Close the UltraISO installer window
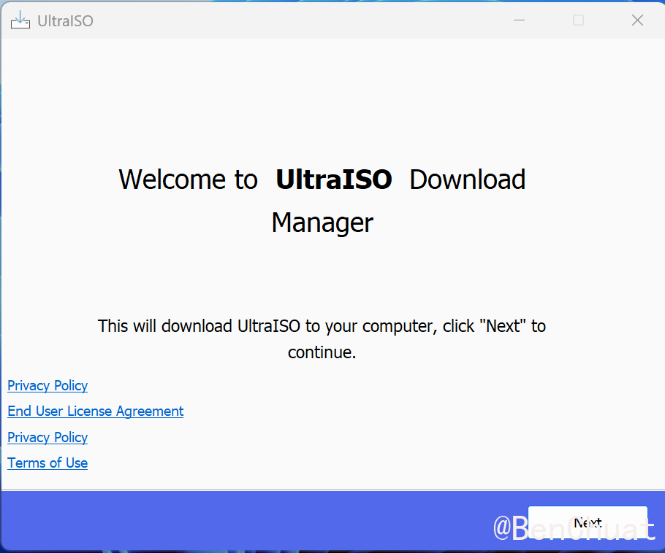Screen dimensions: 665x553 click(x=637, y=20)
